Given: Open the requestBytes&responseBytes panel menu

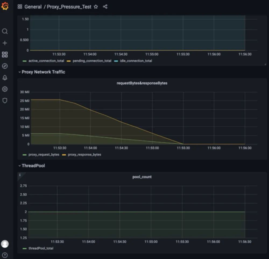Looking at the screenshot, I should pyautogui.click(x=142, y=83).
